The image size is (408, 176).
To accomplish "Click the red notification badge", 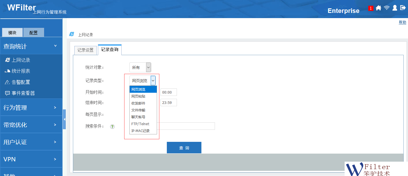I will pos(371,8).
